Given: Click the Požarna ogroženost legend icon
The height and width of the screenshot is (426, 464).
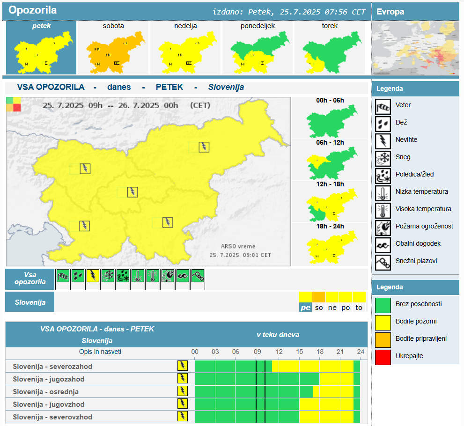Looking at the screenshot, I should 383,228.
